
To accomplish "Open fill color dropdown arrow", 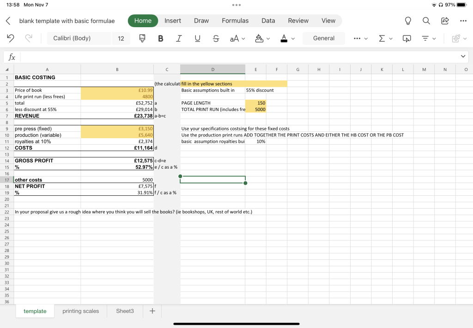I will 268,39.
